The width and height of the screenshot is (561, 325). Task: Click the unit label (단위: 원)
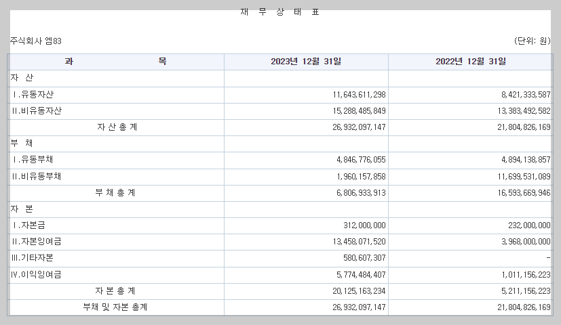[533, 41]
